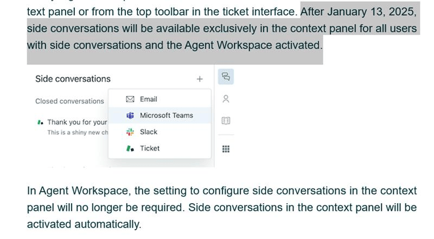Click the green ticket icon beside Thank you
Image resolution: width=434 pixels, height=239 pixels.
[x=40, y=122]
